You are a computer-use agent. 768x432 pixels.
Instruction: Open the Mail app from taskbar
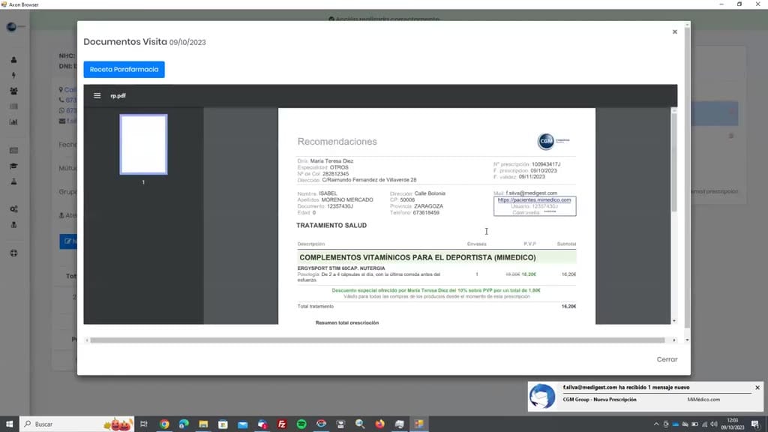[242, 424]
